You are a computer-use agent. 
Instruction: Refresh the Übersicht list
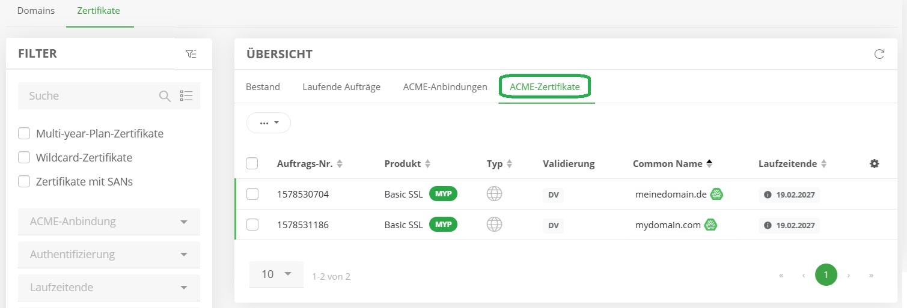click(879, 54)
